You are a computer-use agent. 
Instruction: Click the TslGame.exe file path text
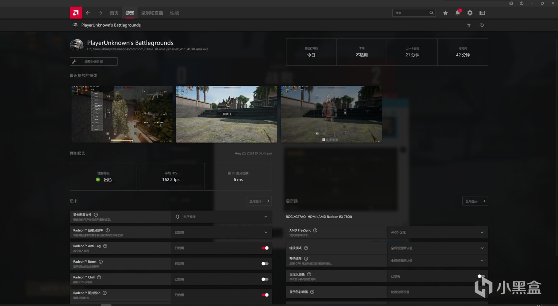pyautogui.click(x=148, y=49)
